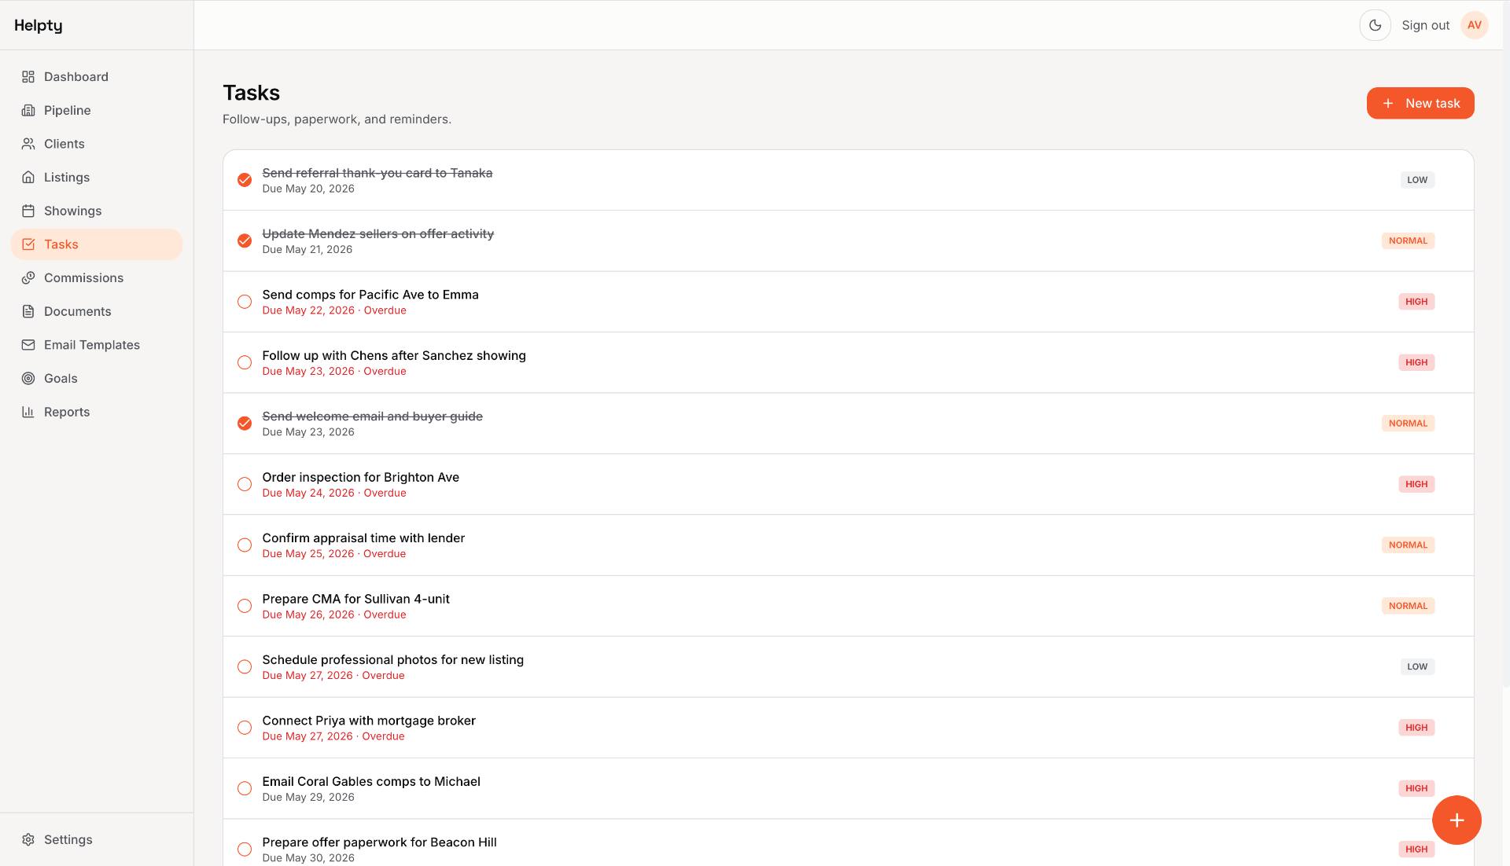This screenshot has height=866, width=1510.
Task: Uncheck Send welcome email and buyer guide
Action: coord(245,424)
